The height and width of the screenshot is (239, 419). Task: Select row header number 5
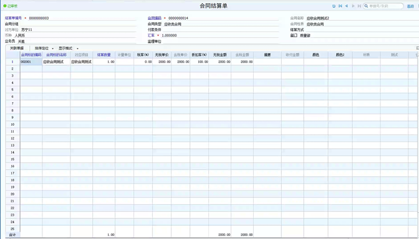pos(12,90)
